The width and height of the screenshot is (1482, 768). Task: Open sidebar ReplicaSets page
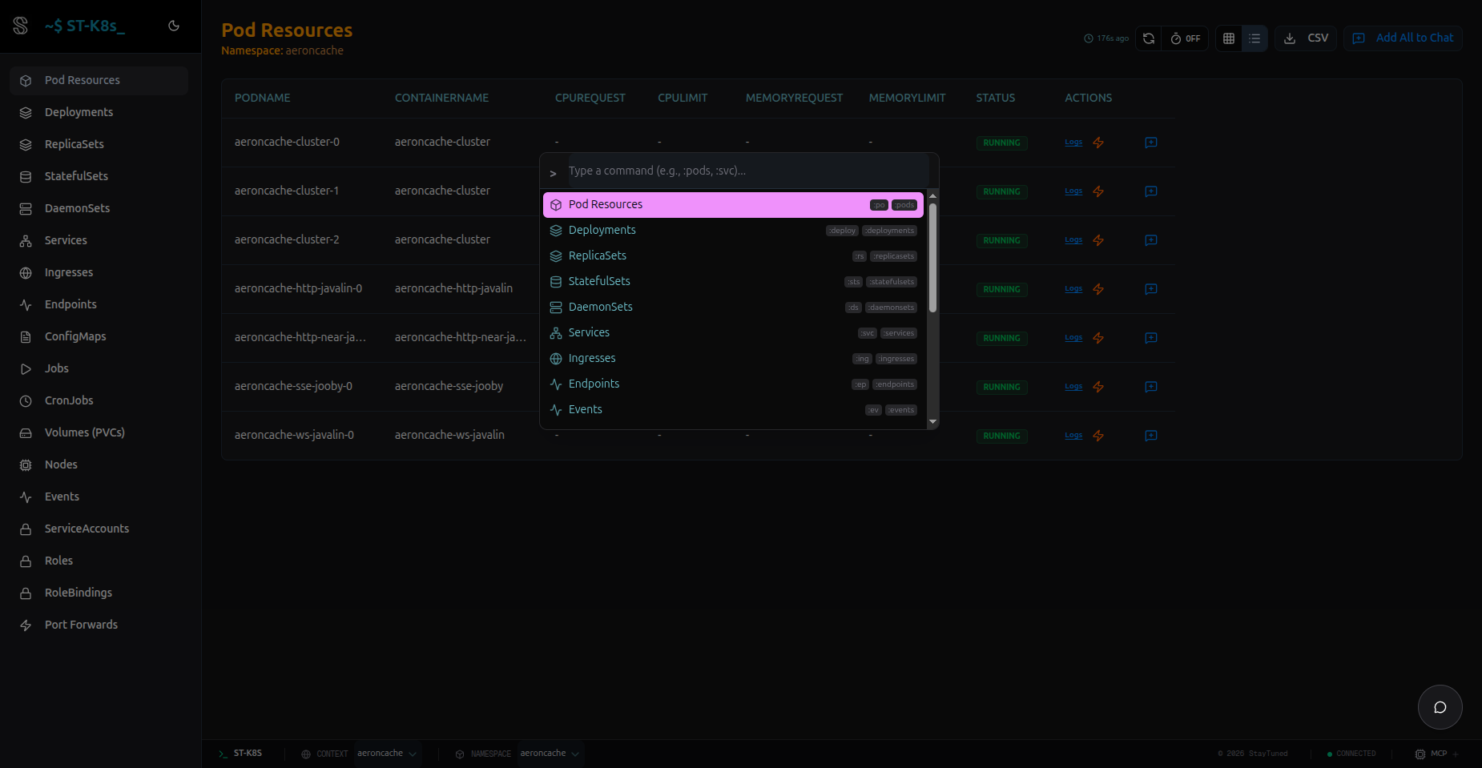coord(99,144)
